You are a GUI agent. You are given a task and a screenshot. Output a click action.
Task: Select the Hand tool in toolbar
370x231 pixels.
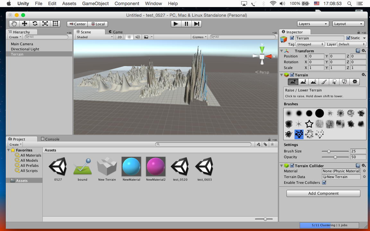click(14, 24)
